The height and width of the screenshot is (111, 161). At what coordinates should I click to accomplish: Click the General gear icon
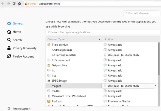pyautogui.click(x=9, y=23)
